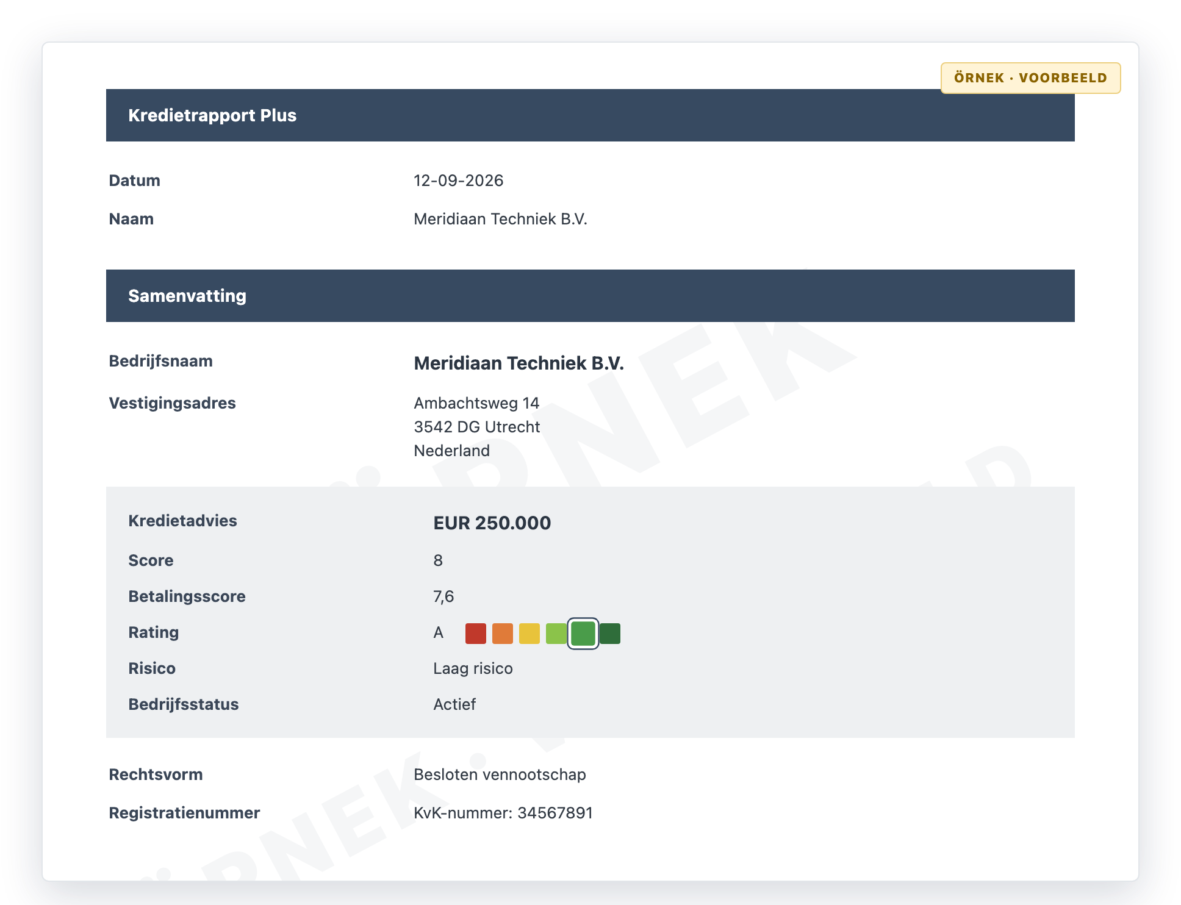Click the Samenvatting section header
The height and width of the screenshot is (905, 1181).
[x=590, y=296]
